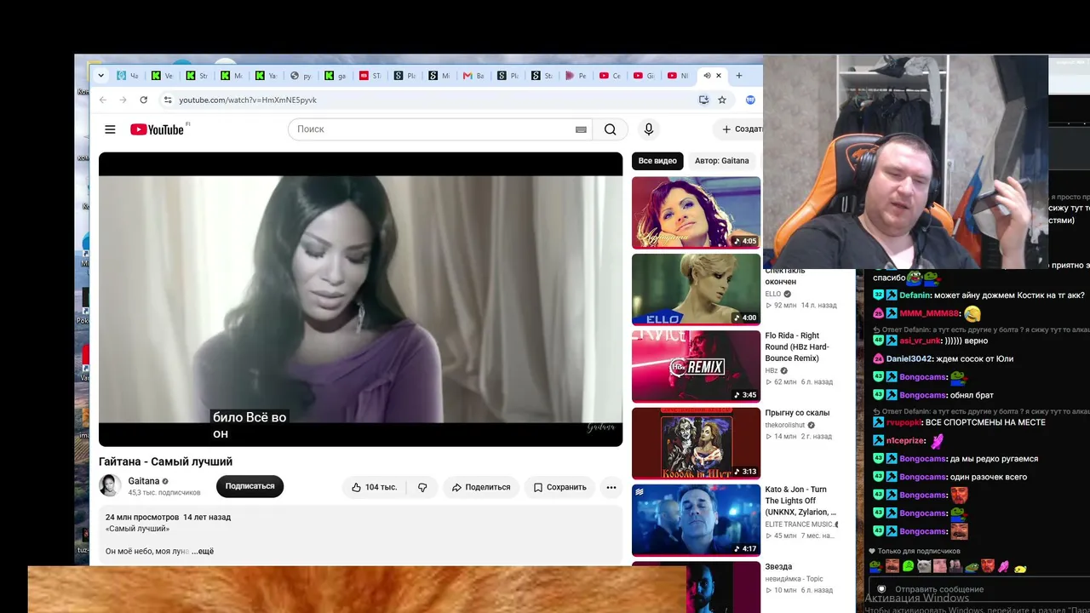
Task: Click username Defanin in chat
Action: click(915, 295)
